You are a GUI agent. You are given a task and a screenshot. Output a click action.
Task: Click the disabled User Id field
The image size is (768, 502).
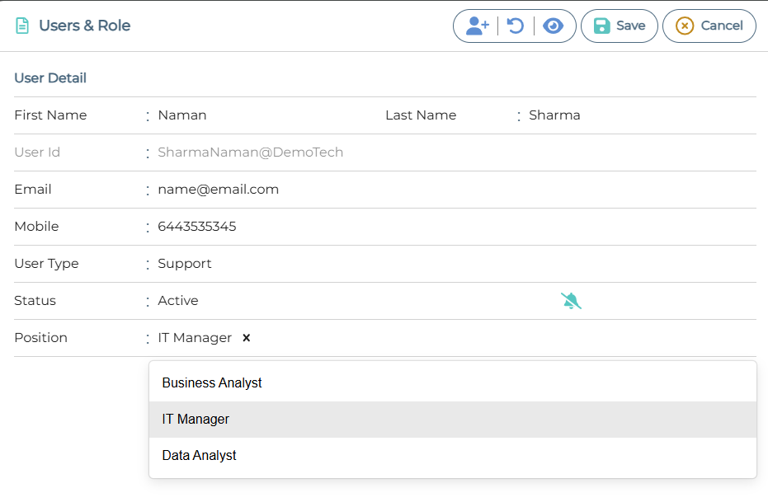[251, 152]
